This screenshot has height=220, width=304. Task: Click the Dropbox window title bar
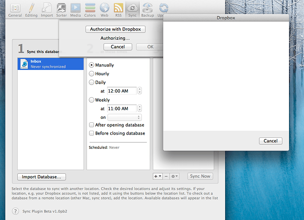coord(226,18)
